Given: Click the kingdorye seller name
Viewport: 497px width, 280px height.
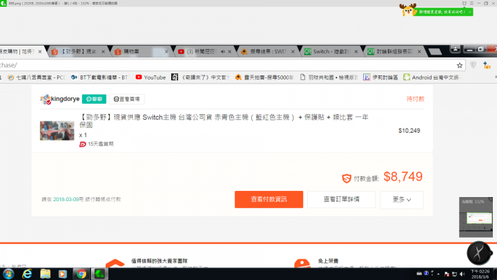Looking at the screenshot, I should 65,99.
